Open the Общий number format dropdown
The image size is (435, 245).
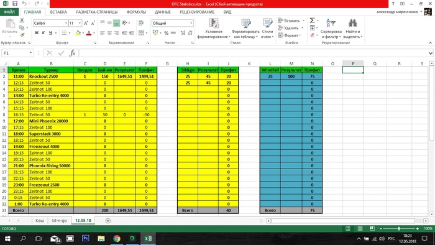click(x=191, y=23)
